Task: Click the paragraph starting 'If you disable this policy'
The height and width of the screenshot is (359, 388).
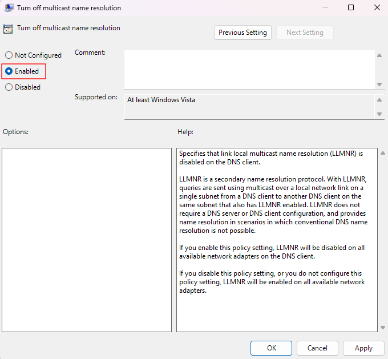Action: (x=272, y=282)
